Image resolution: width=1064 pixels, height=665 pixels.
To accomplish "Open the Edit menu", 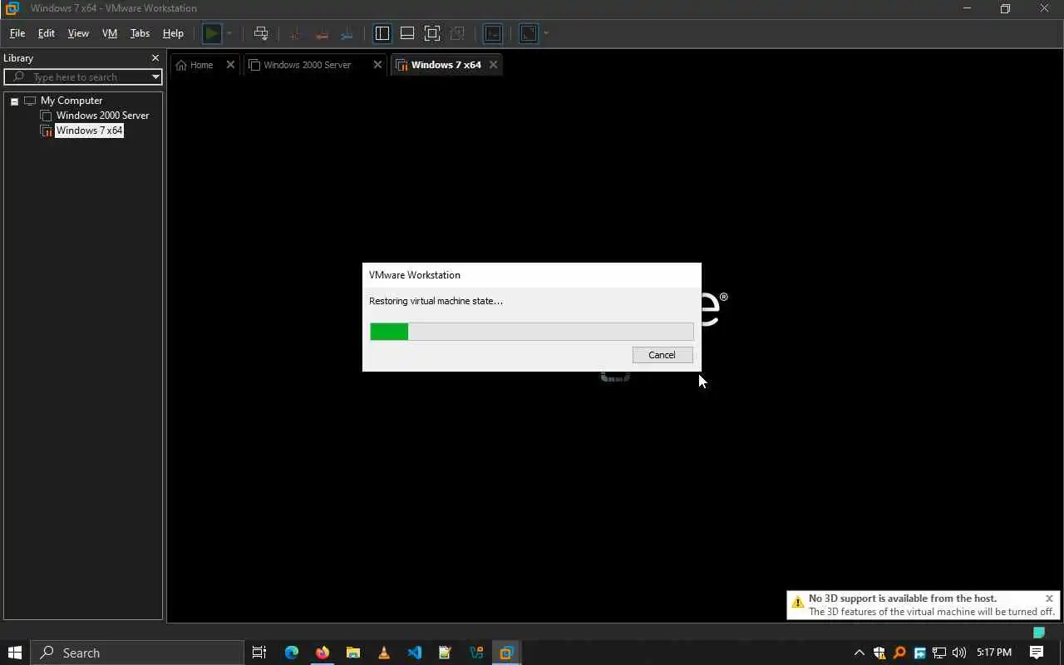I will [x=47, y=33].
